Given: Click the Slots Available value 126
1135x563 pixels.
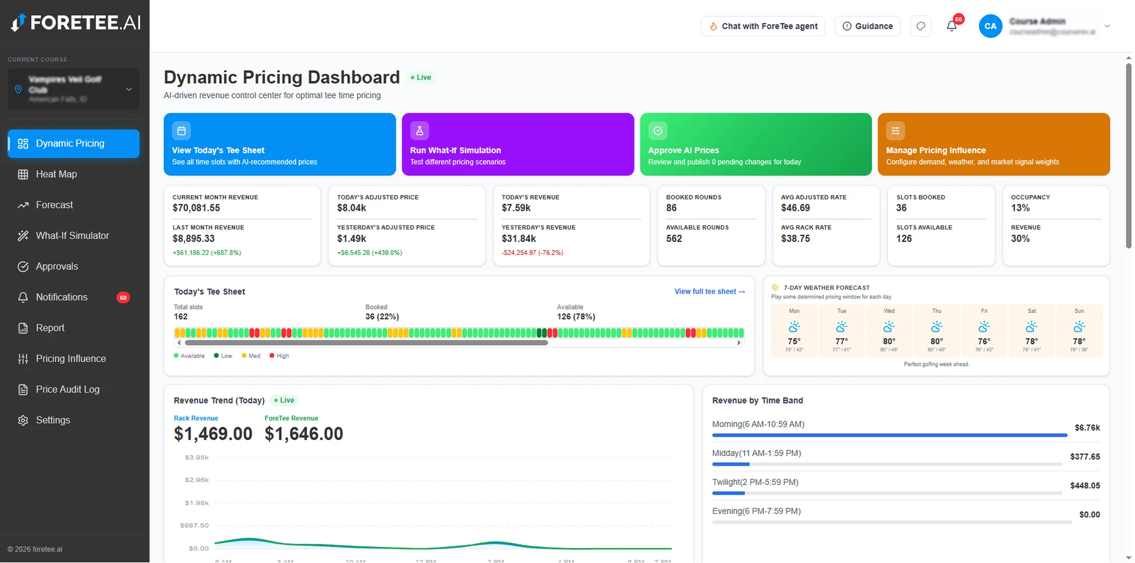Looking at the screenshot, I should point(904,239).
